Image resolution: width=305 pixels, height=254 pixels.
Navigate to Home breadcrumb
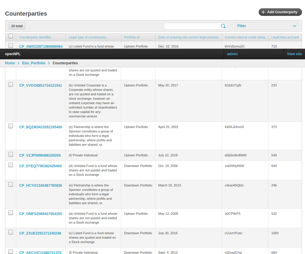(10, 63)
